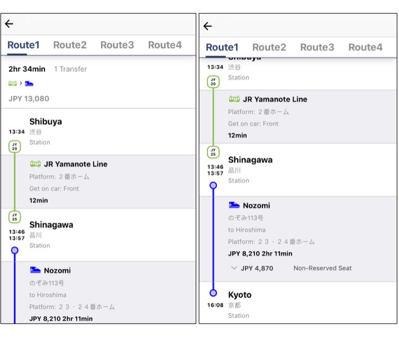The height and width of the screenshot is (337, 399).
Task: Click JPY 8,210 2hr 11min on right screen
Action: (260, 253)
